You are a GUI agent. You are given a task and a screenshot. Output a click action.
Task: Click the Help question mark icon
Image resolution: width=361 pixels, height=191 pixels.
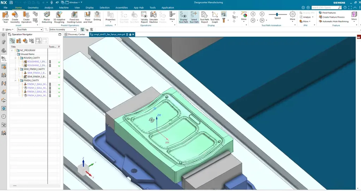[345, 8]
